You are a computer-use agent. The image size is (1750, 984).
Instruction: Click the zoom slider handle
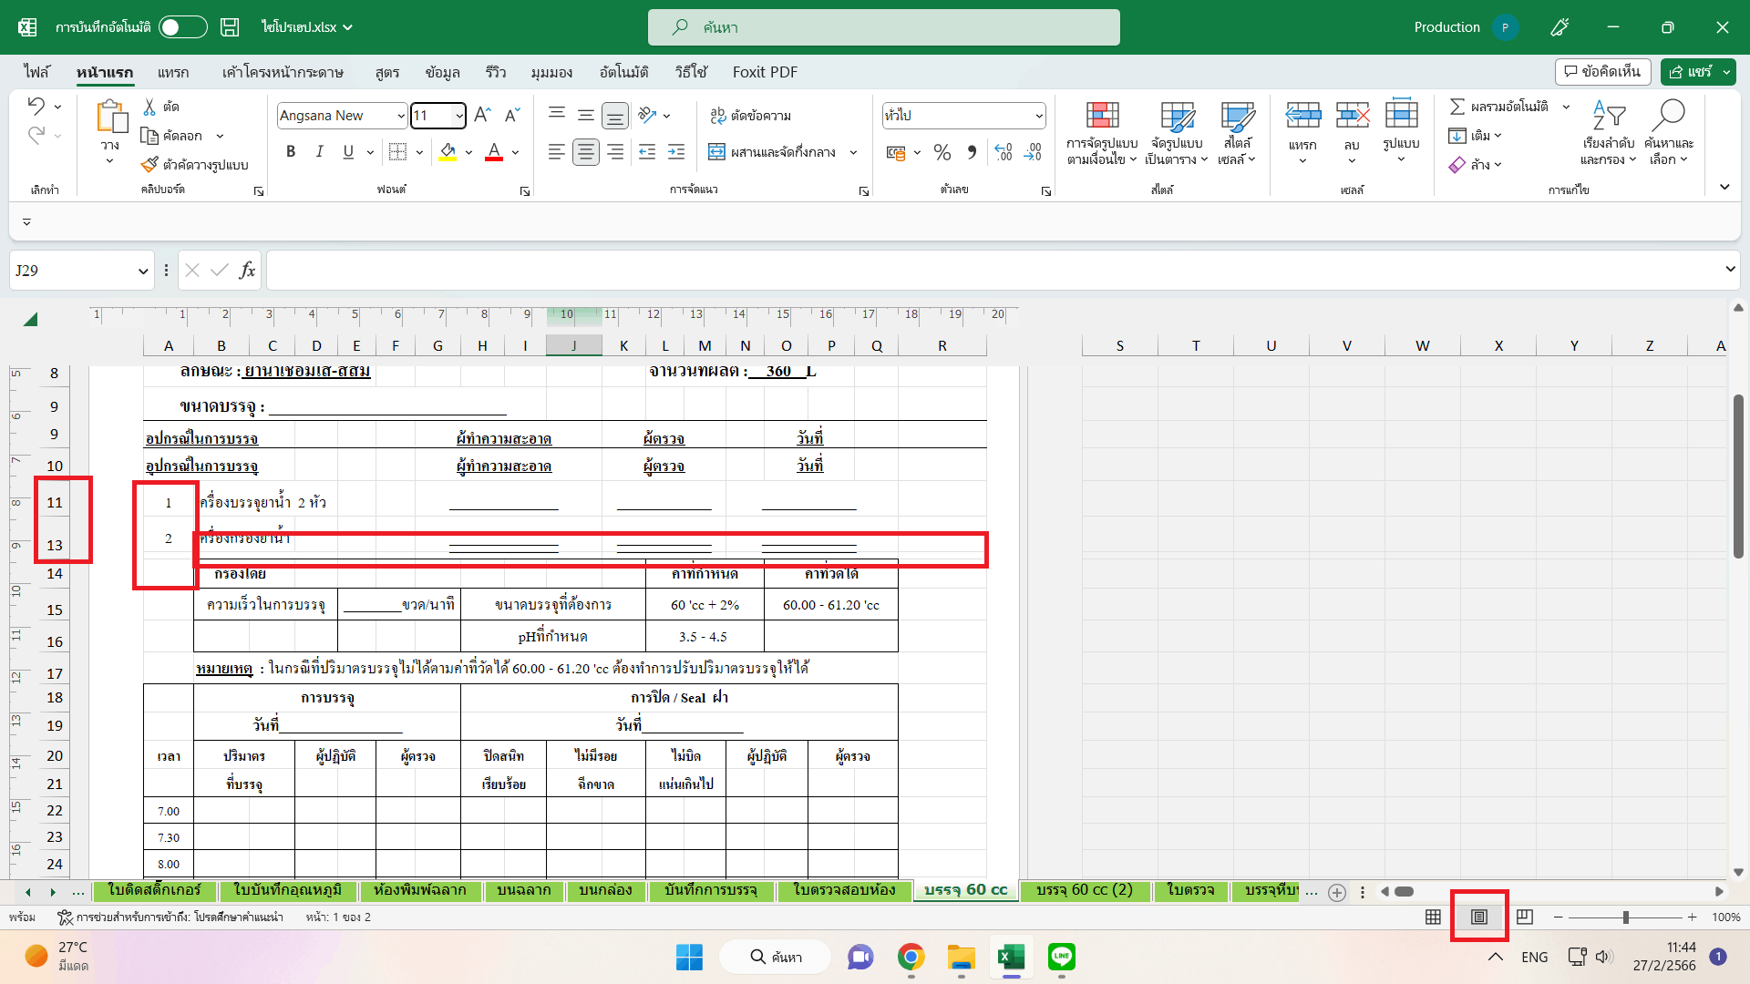point(1625,917)
